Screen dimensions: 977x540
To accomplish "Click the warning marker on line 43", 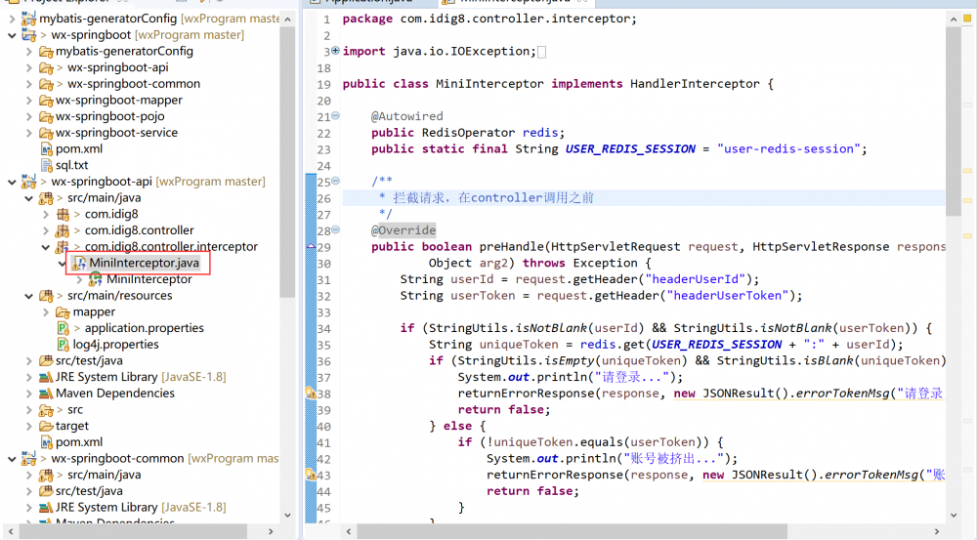I will click(x=311, y=475).
